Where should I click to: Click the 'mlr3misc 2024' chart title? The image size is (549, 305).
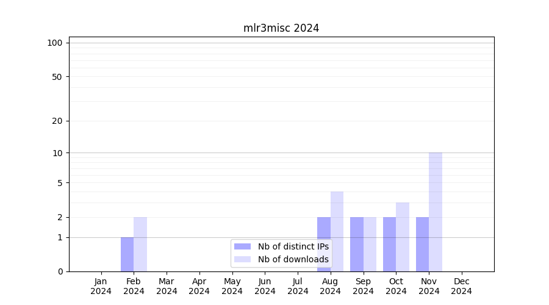281,28
